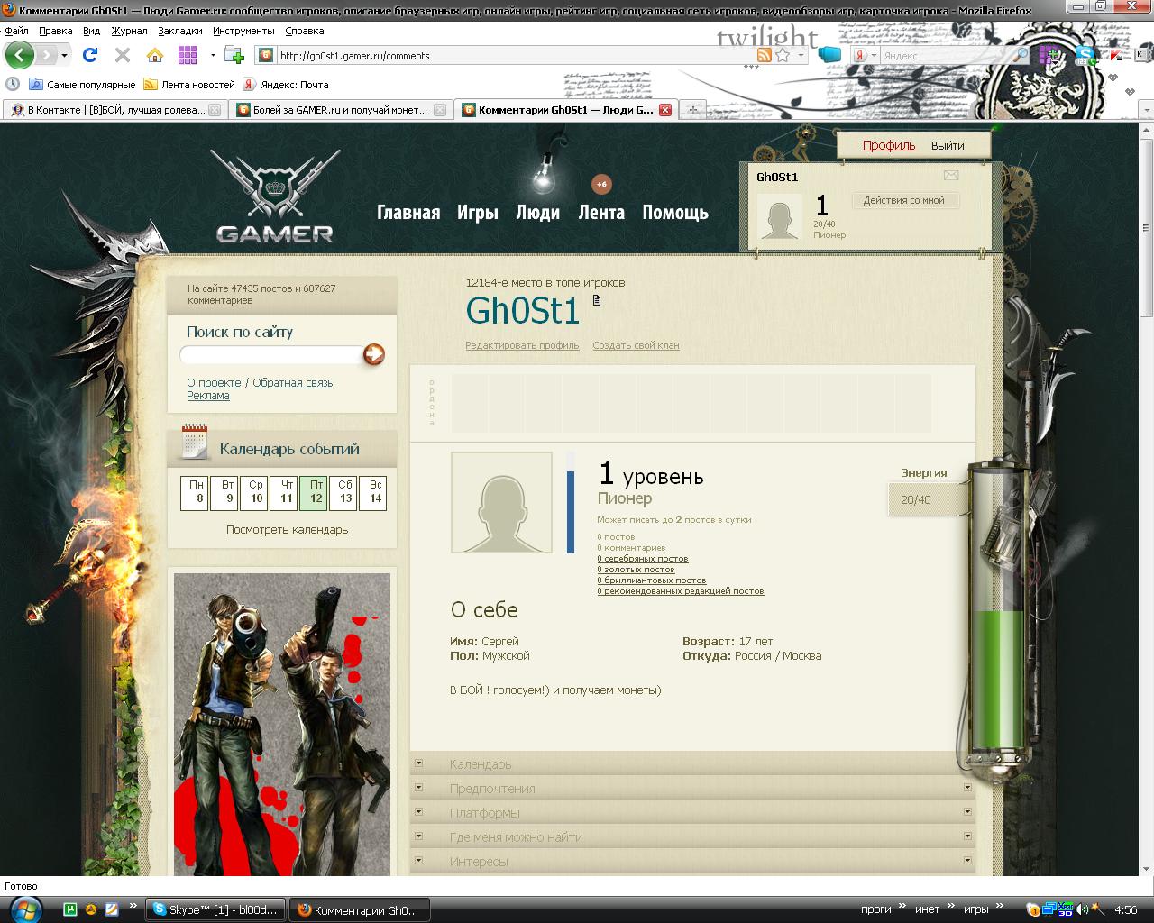The width and height of the screenshot is (1154, 923).
Task: Click the envelope messages icon beside Gh0St1
Action: (951, 176)
